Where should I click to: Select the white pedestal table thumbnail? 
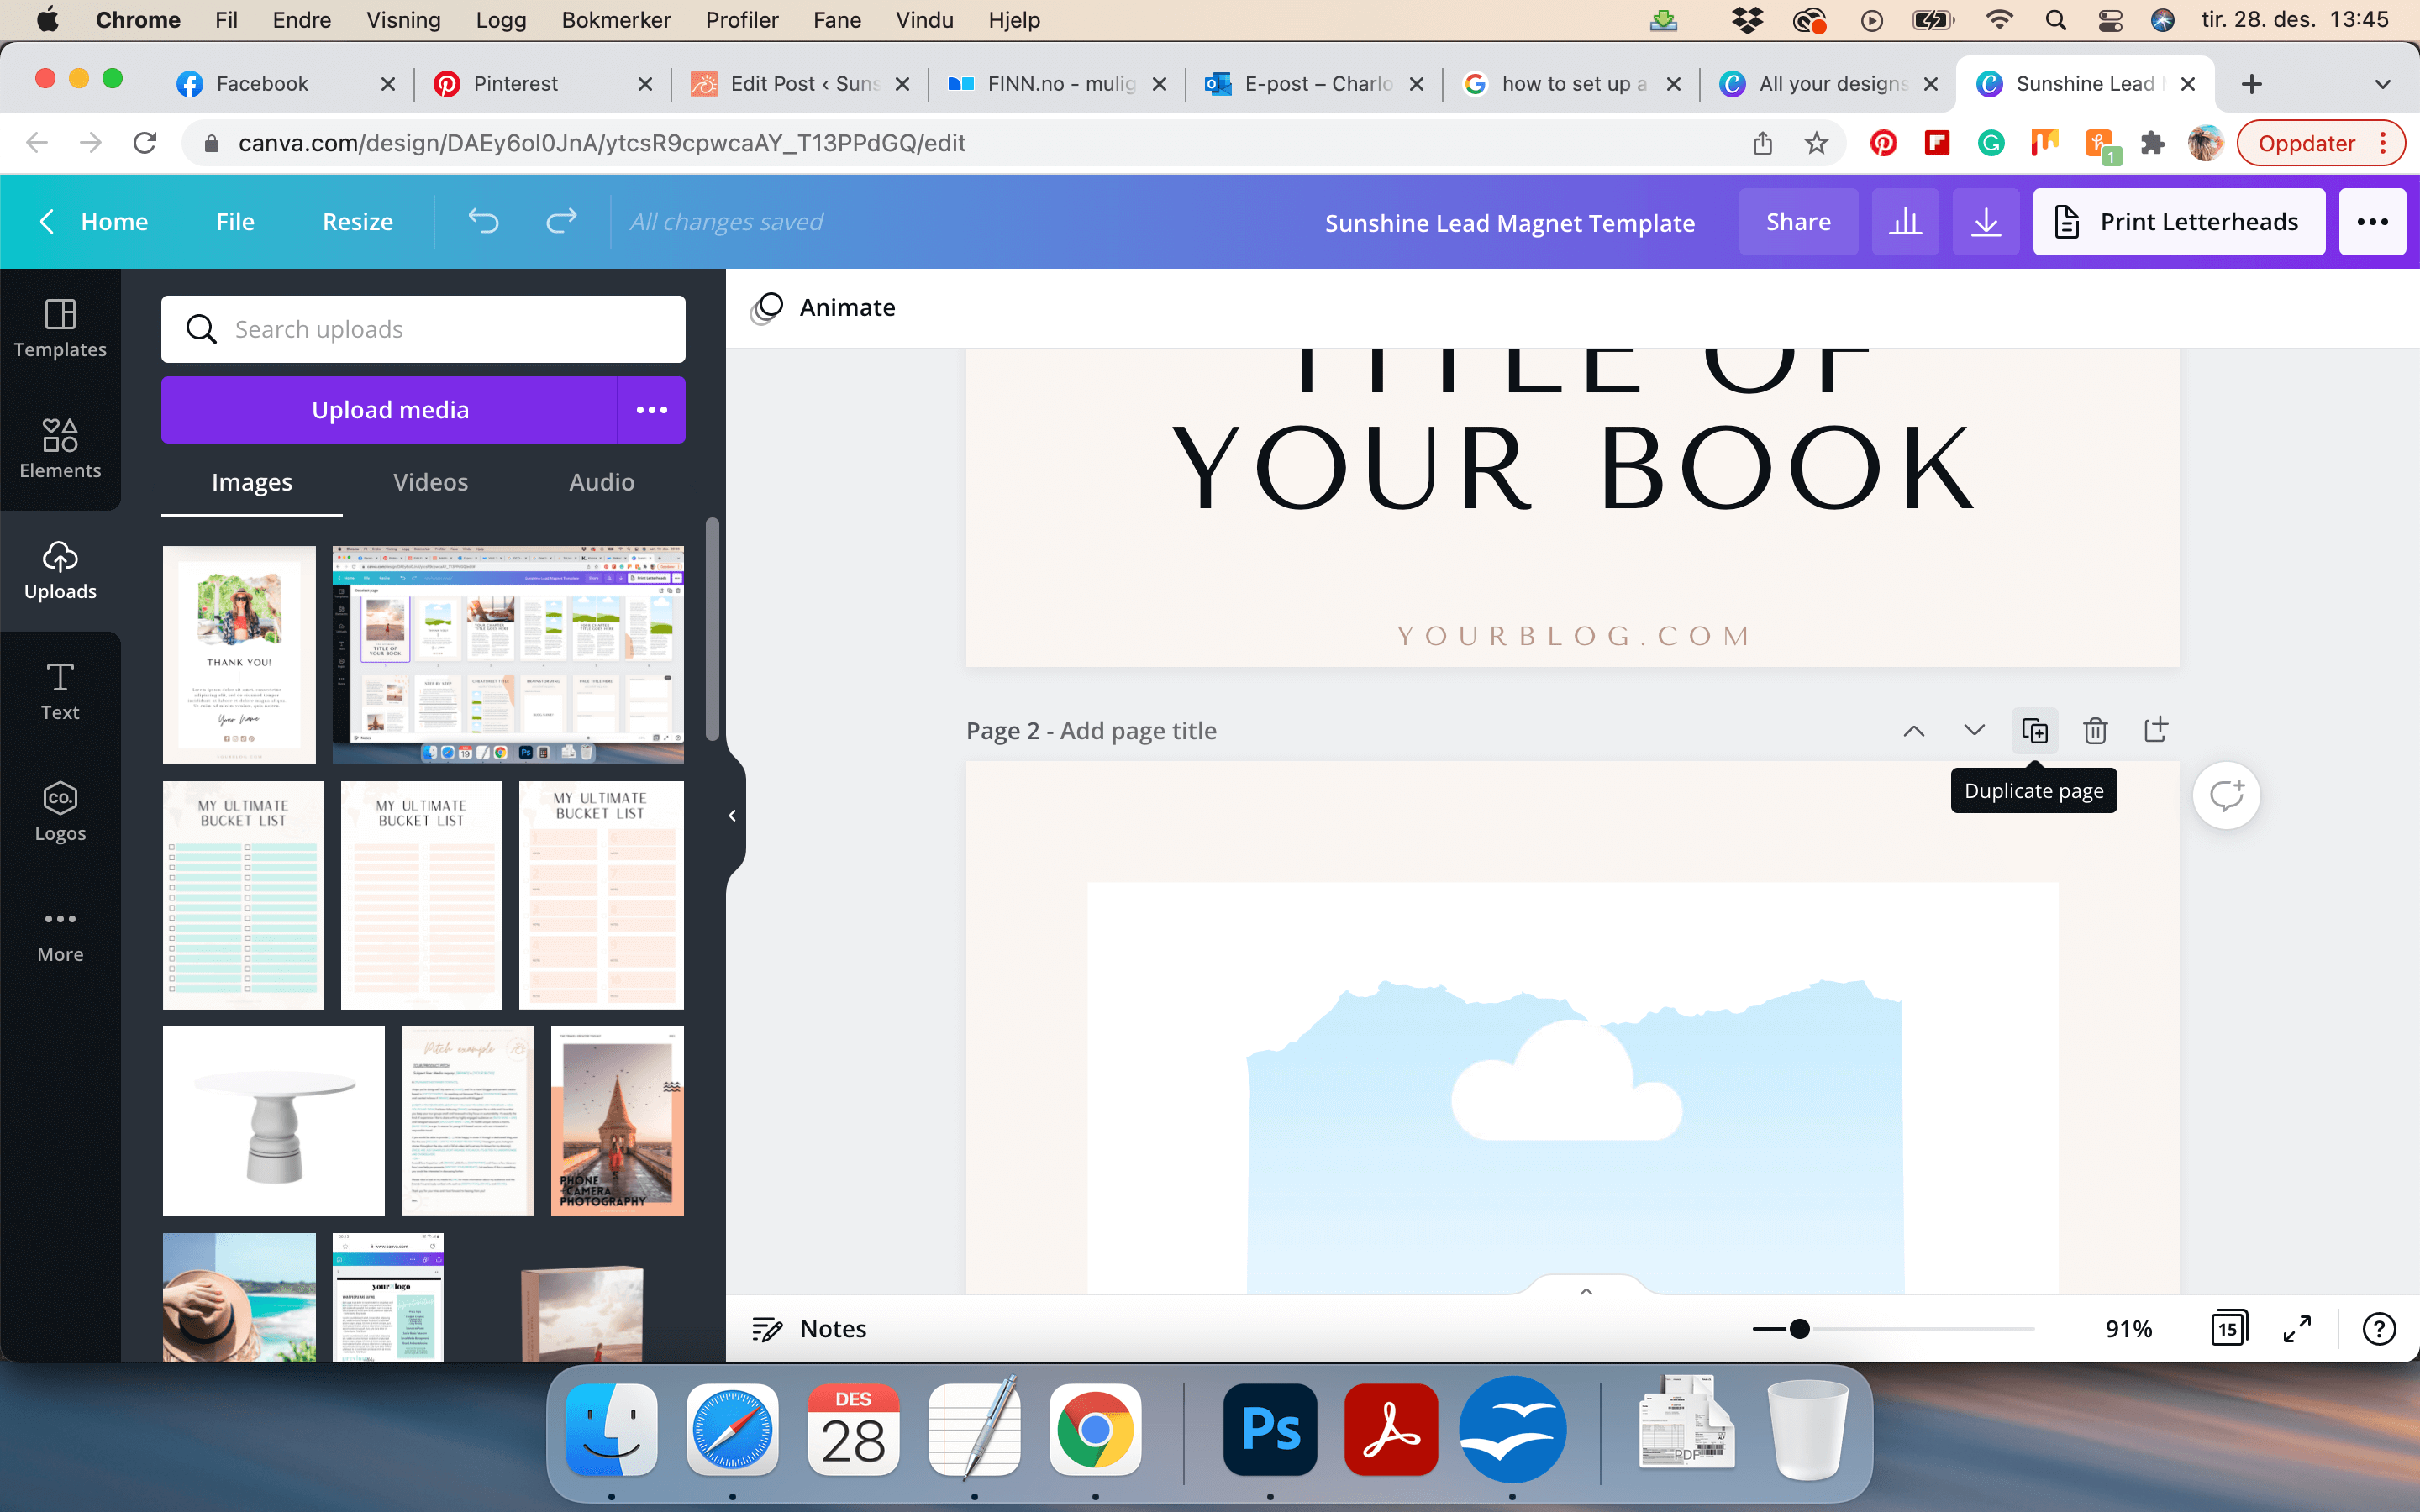[274, 1121]
